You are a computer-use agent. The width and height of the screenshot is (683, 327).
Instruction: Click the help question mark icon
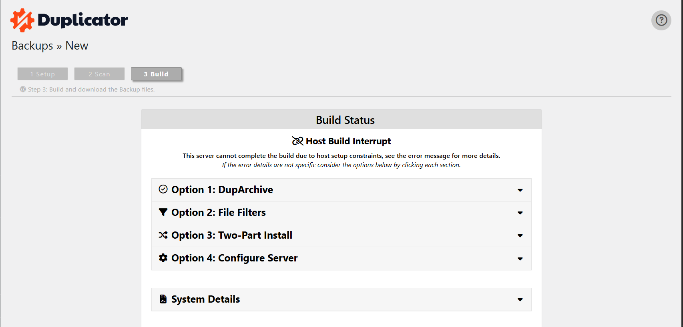661,20
